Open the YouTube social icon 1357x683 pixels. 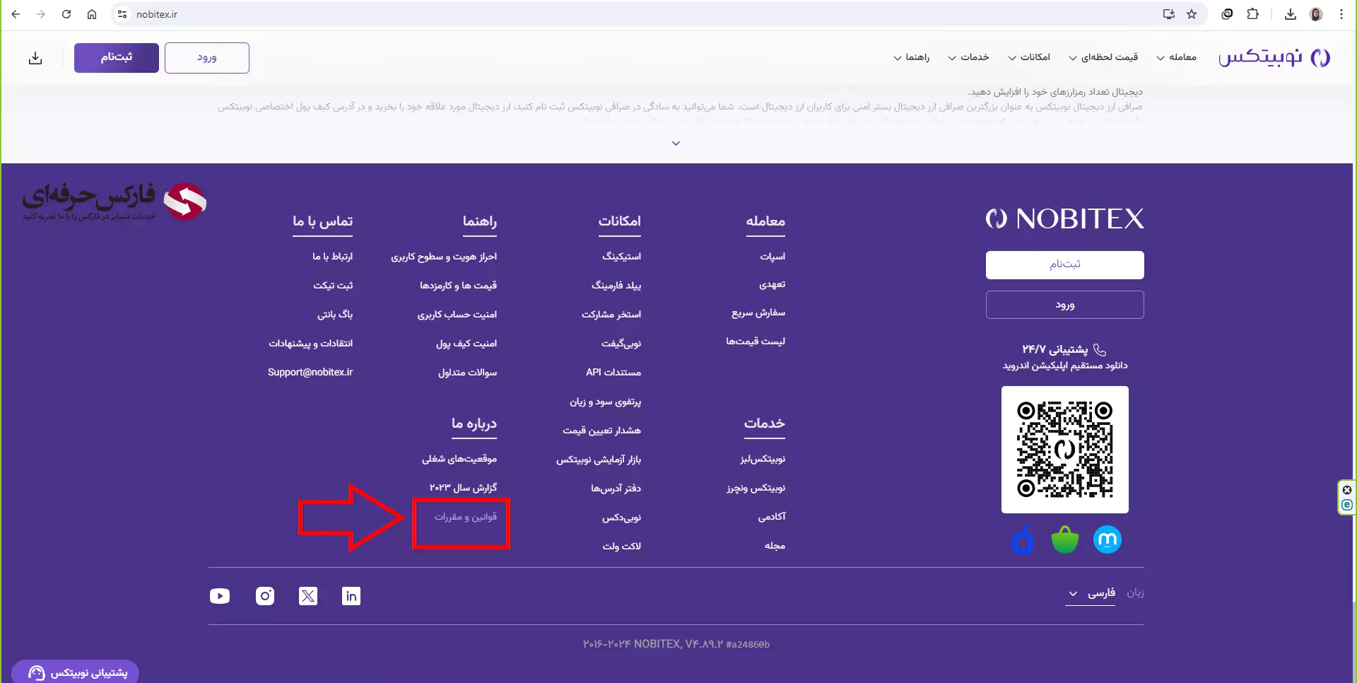(220, 596)
